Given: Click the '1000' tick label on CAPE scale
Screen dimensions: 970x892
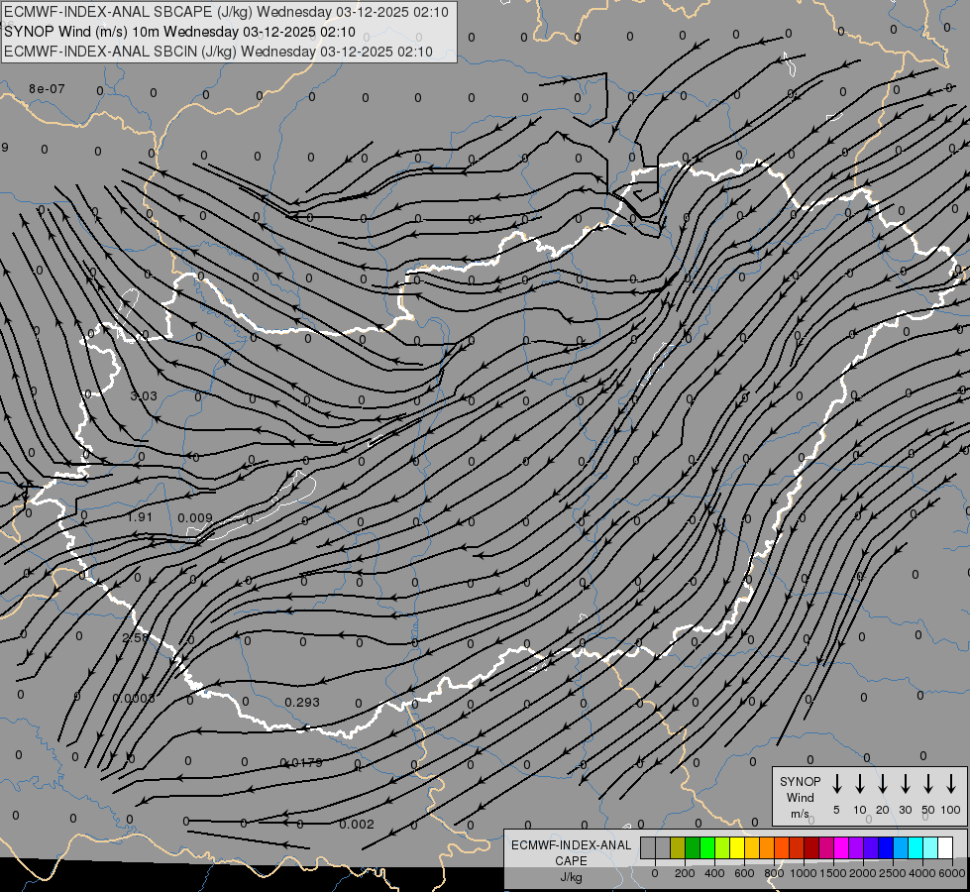Looking at the screenshot, I should (x=804, y=873).
